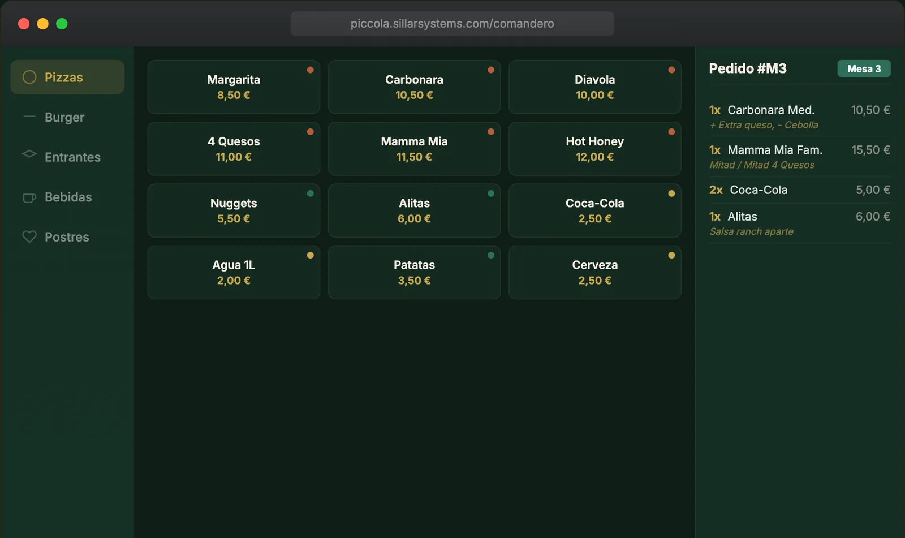Add Carbonara from the product grid
Viewport: 905px width, 538px height.
[x=414, y=87]
